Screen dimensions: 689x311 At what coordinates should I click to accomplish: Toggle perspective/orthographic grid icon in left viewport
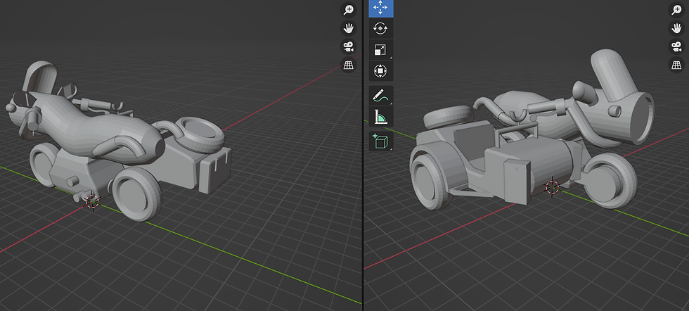coord(349,65)
